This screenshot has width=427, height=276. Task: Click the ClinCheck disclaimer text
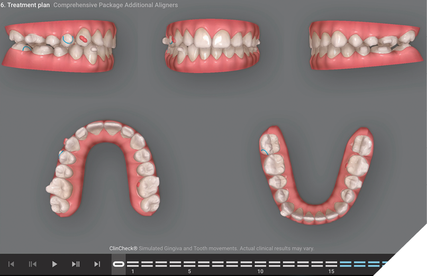click(212, 248)
